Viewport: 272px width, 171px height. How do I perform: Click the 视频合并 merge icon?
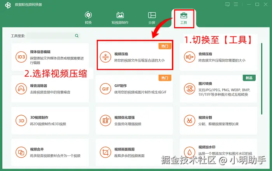click(21, 152)
